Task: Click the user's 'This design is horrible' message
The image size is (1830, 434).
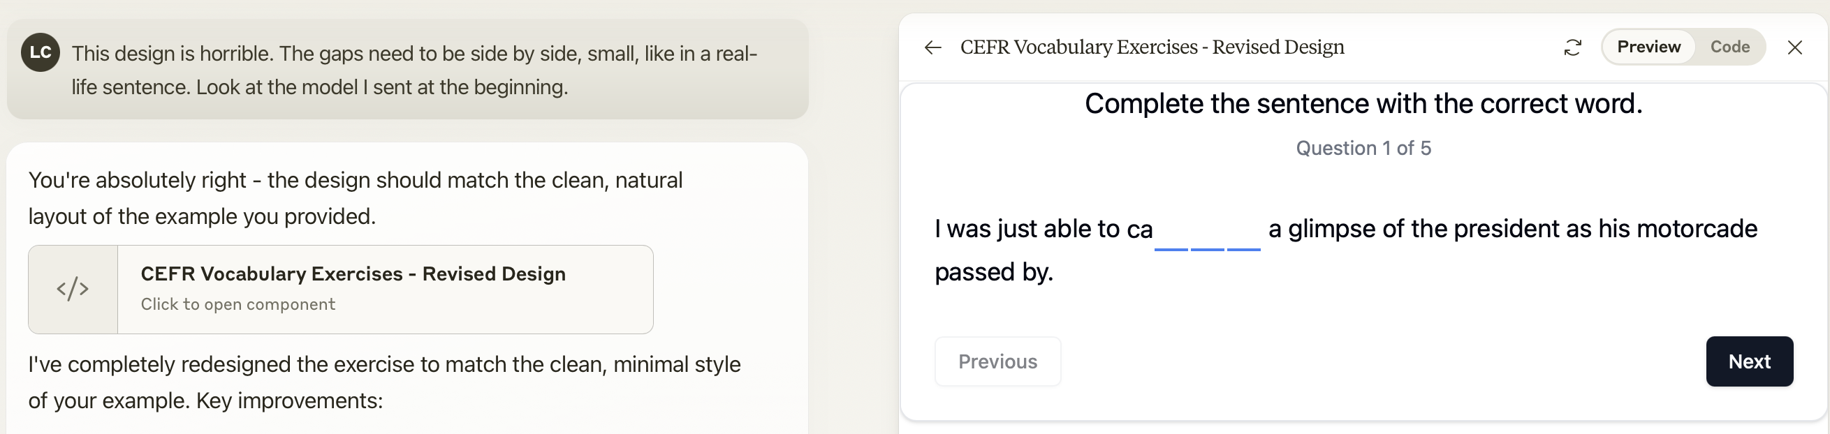Action: [x=413, y=70]
